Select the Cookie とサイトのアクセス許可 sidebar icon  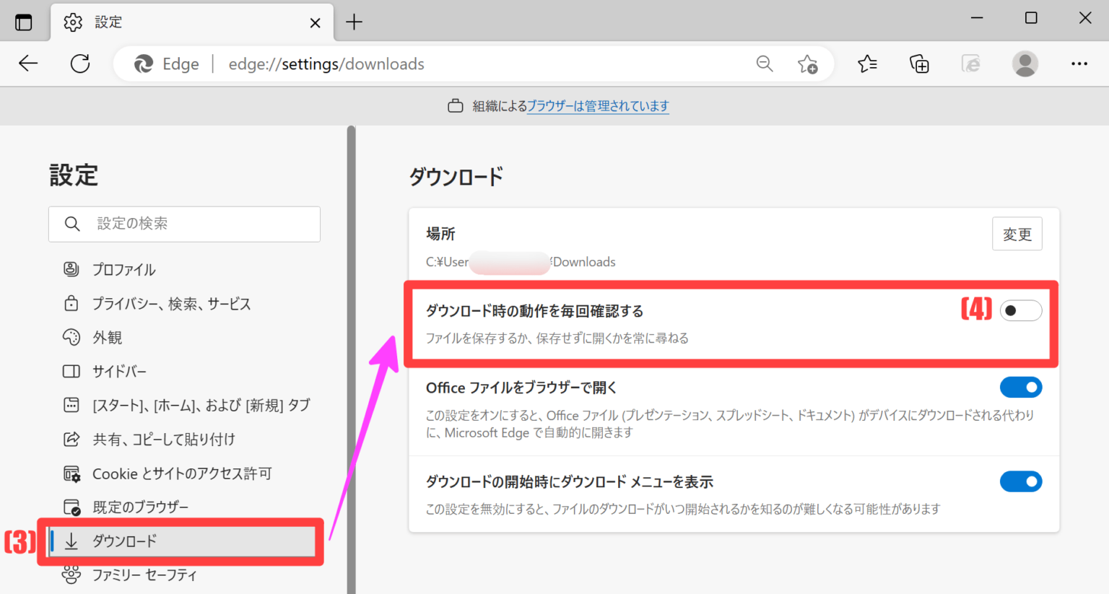pos(71,473)
